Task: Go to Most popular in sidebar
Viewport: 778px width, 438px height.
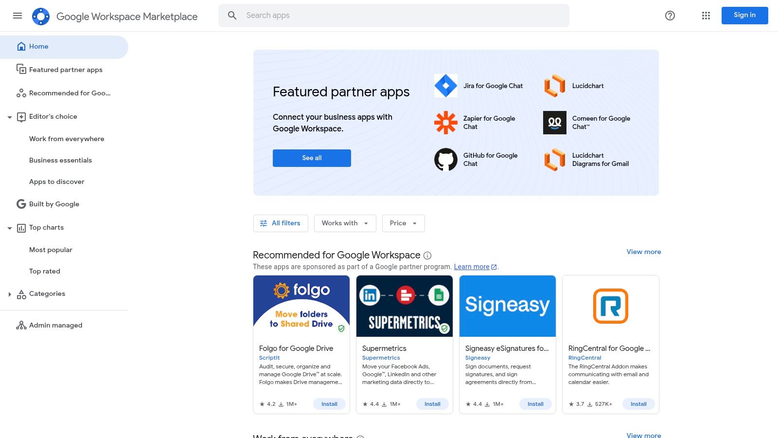Action: 51,250
